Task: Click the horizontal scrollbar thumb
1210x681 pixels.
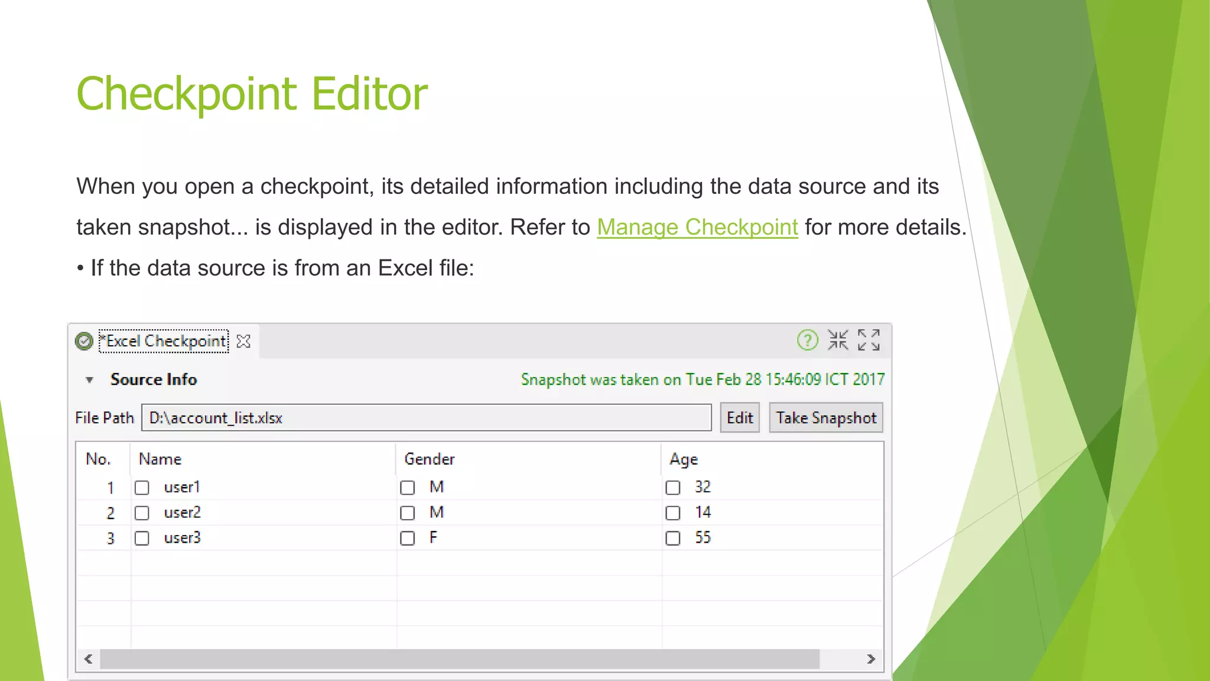Action: [460, 659]
